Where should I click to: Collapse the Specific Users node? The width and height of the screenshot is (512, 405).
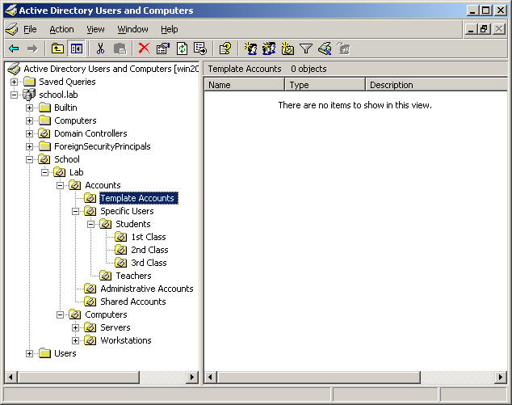(75, 211)
